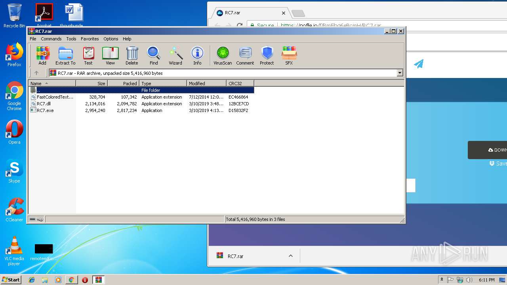
Task: Create an SFX archive
Action: tap(289, 55)
